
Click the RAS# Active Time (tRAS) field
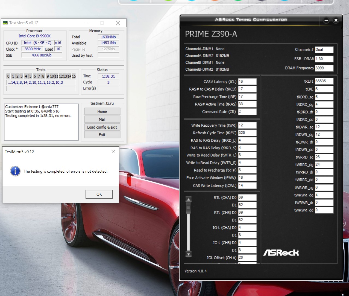247,104
